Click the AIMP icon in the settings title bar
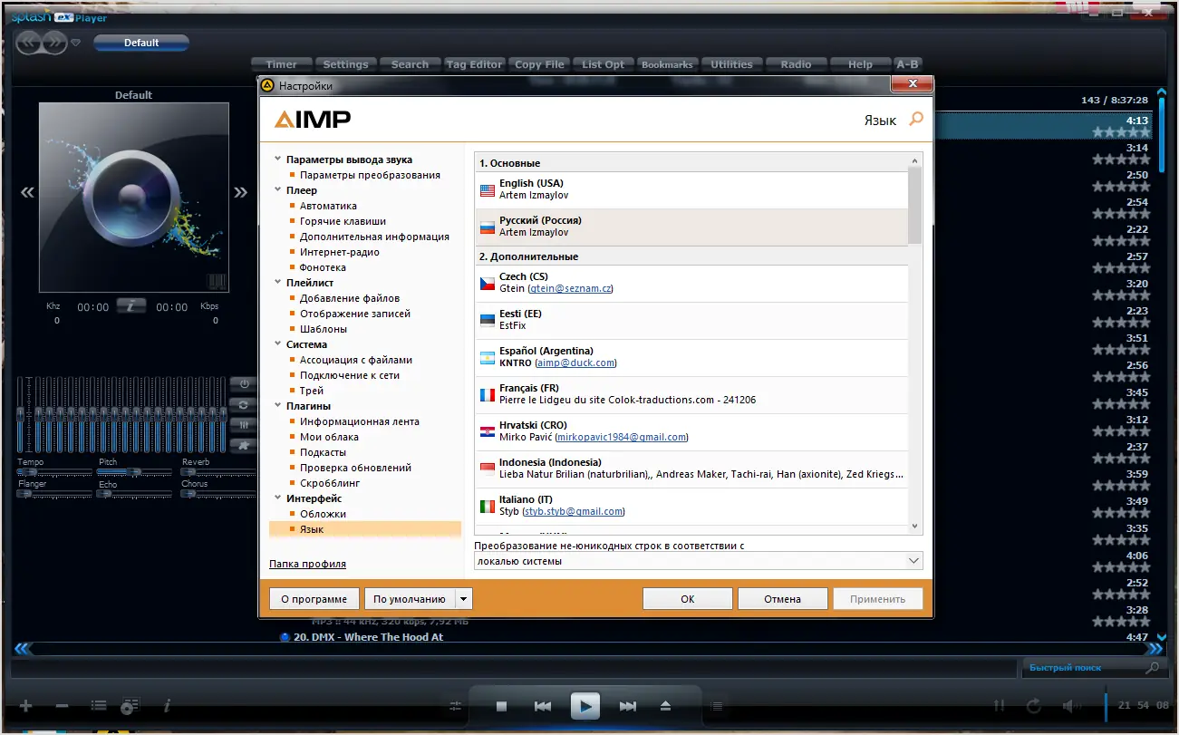The image size is (1179, 735). pyautogui.click(x=267, y=86)
